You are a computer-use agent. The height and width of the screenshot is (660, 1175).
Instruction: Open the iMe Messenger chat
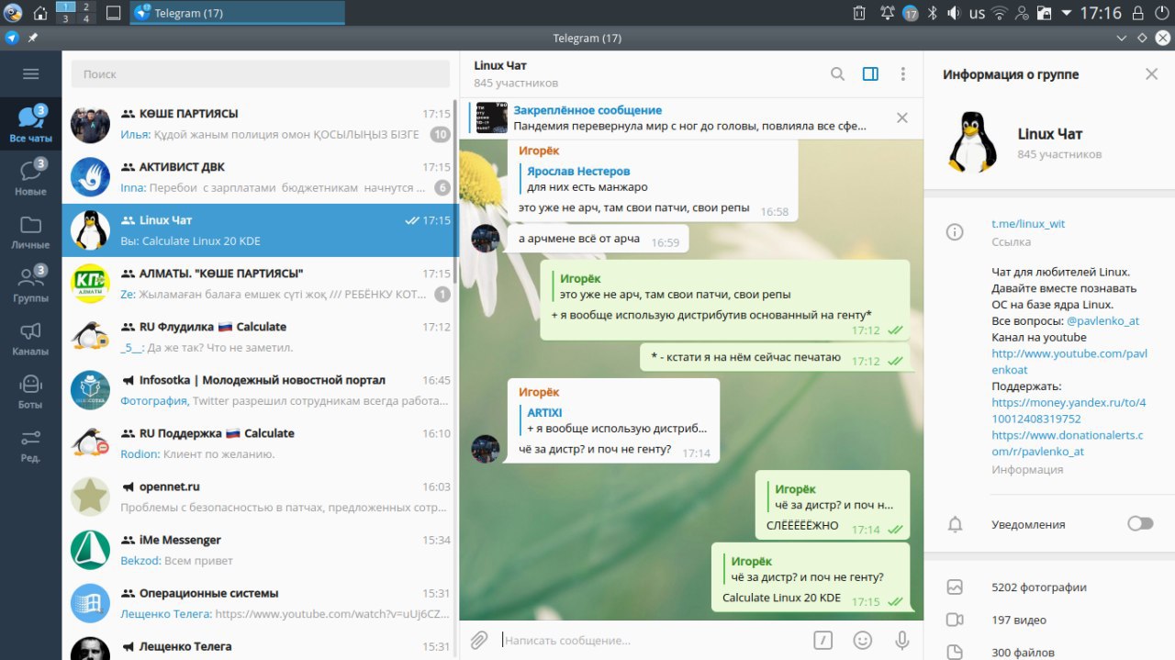point(259,551)
